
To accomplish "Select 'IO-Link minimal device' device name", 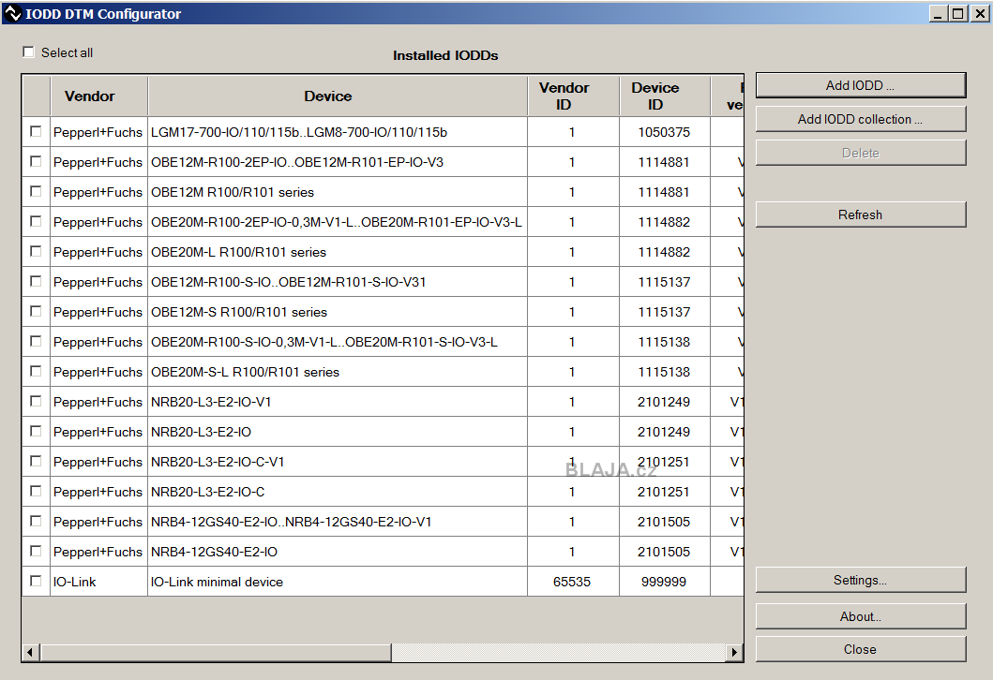I will [217, 582].
